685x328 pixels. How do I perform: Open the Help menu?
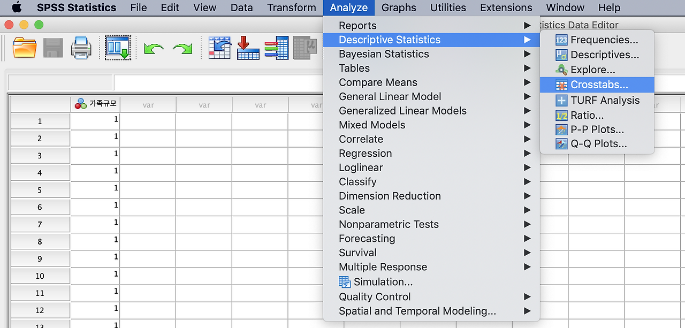pos(609,7)
